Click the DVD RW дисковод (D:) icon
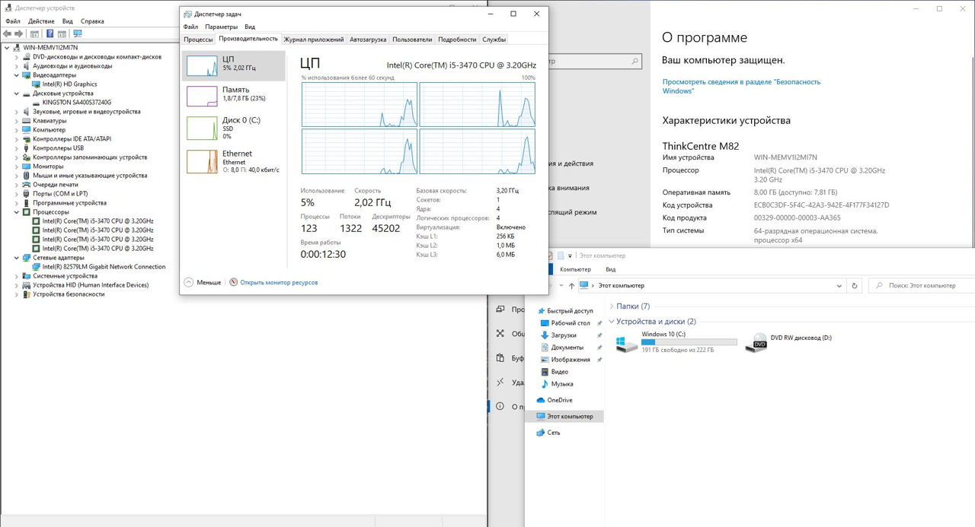Image resolution: width=975 pixels, height=527 pixels. coord(759,343)
